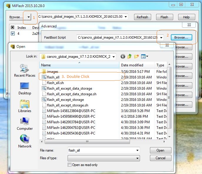Go up one folder level icon
Screen dimensions: 202x174
tap(129, 56)
